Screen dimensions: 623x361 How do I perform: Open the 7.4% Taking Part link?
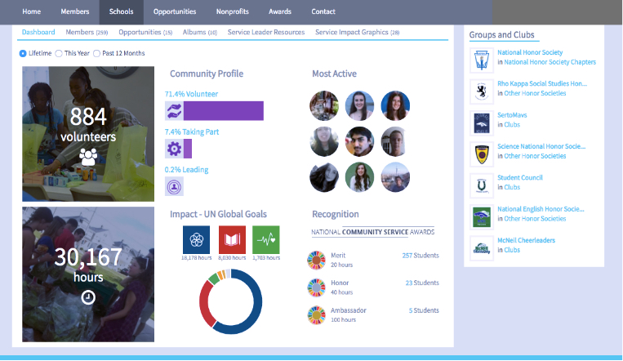coord(192,132)
